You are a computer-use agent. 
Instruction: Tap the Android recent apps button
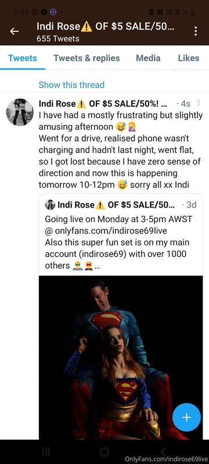pos(45,452)
